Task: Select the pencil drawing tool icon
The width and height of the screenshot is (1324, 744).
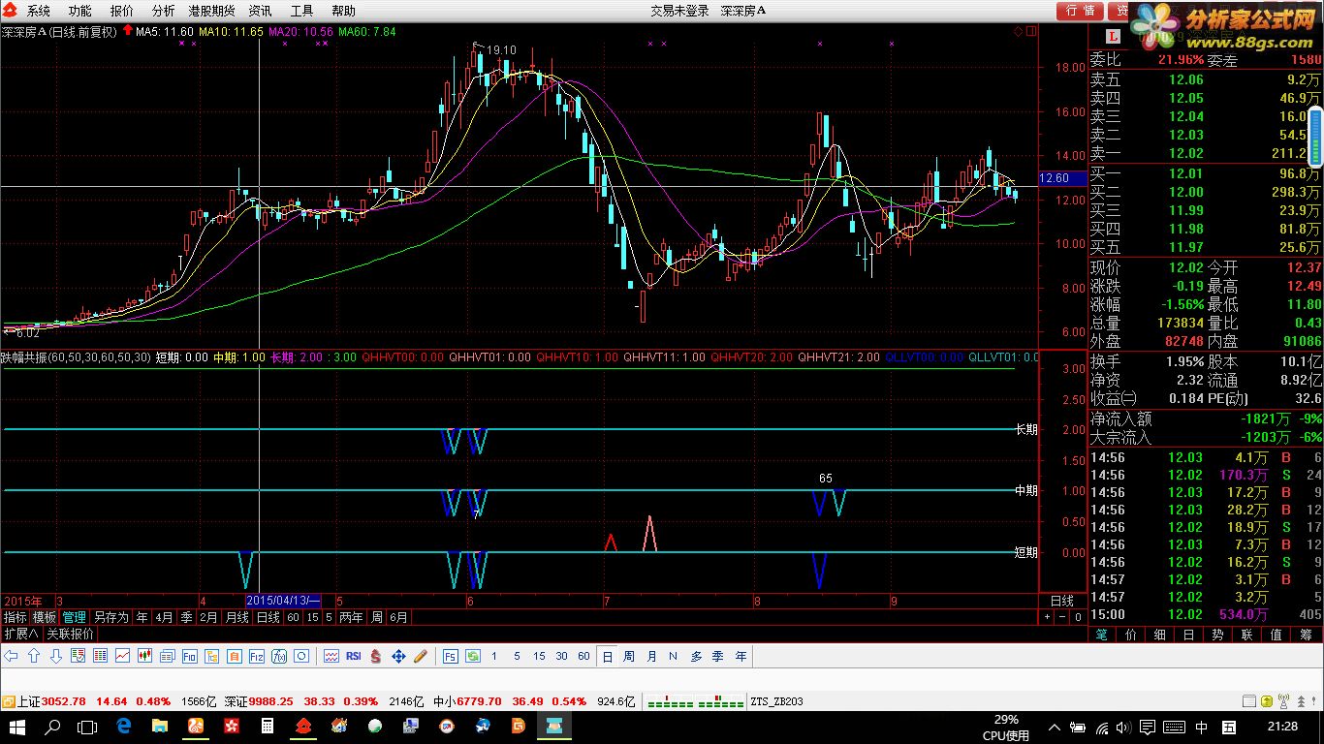Action: tap(421, 656)
